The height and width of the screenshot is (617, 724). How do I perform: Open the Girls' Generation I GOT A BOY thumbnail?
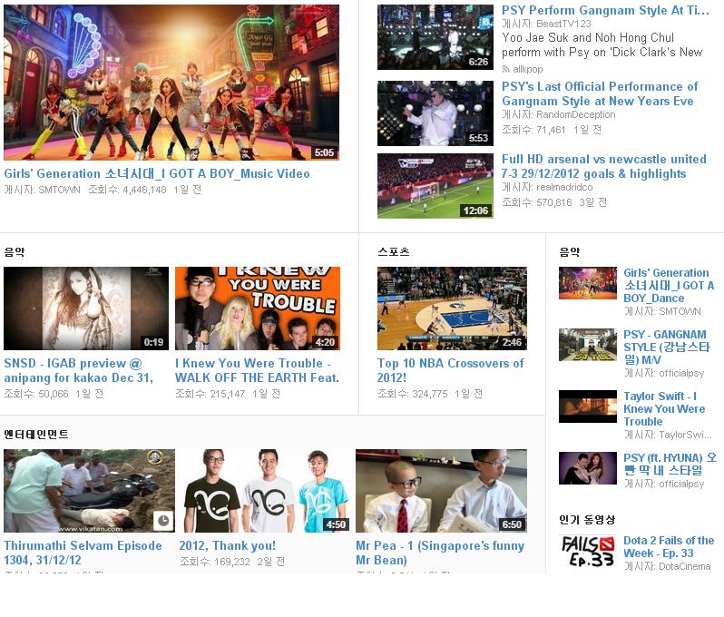tap(171, 83)
